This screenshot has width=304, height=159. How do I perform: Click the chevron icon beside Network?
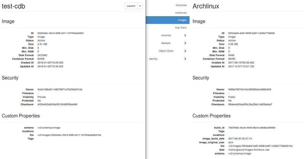click(185, 43)
